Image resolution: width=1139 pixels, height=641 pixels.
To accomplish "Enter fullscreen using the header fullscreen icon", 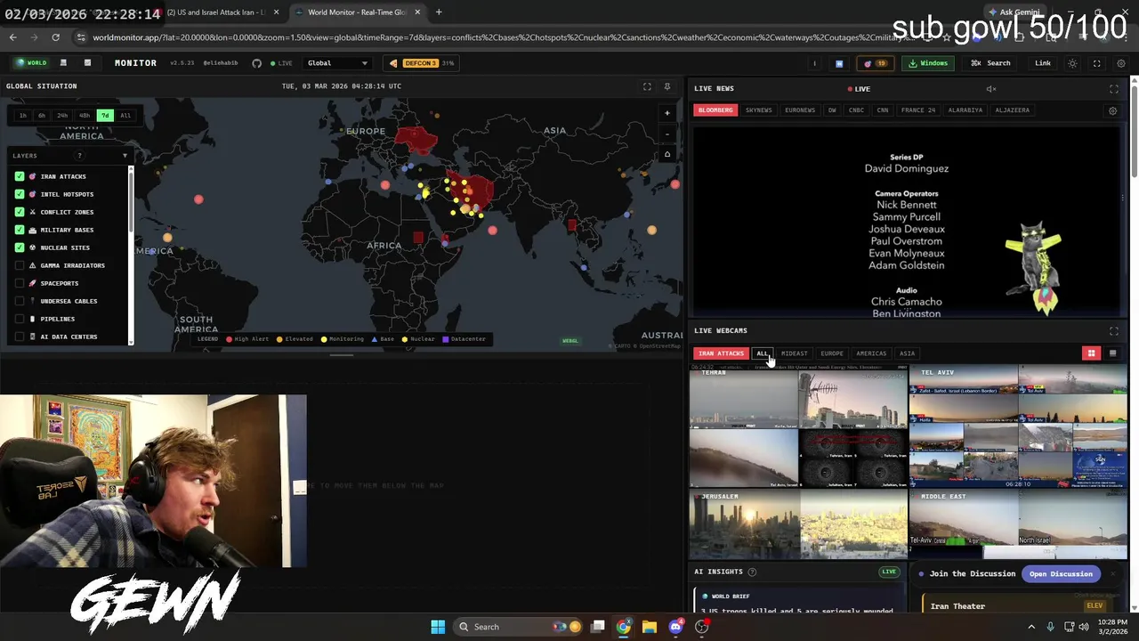I will [1096, 63].
